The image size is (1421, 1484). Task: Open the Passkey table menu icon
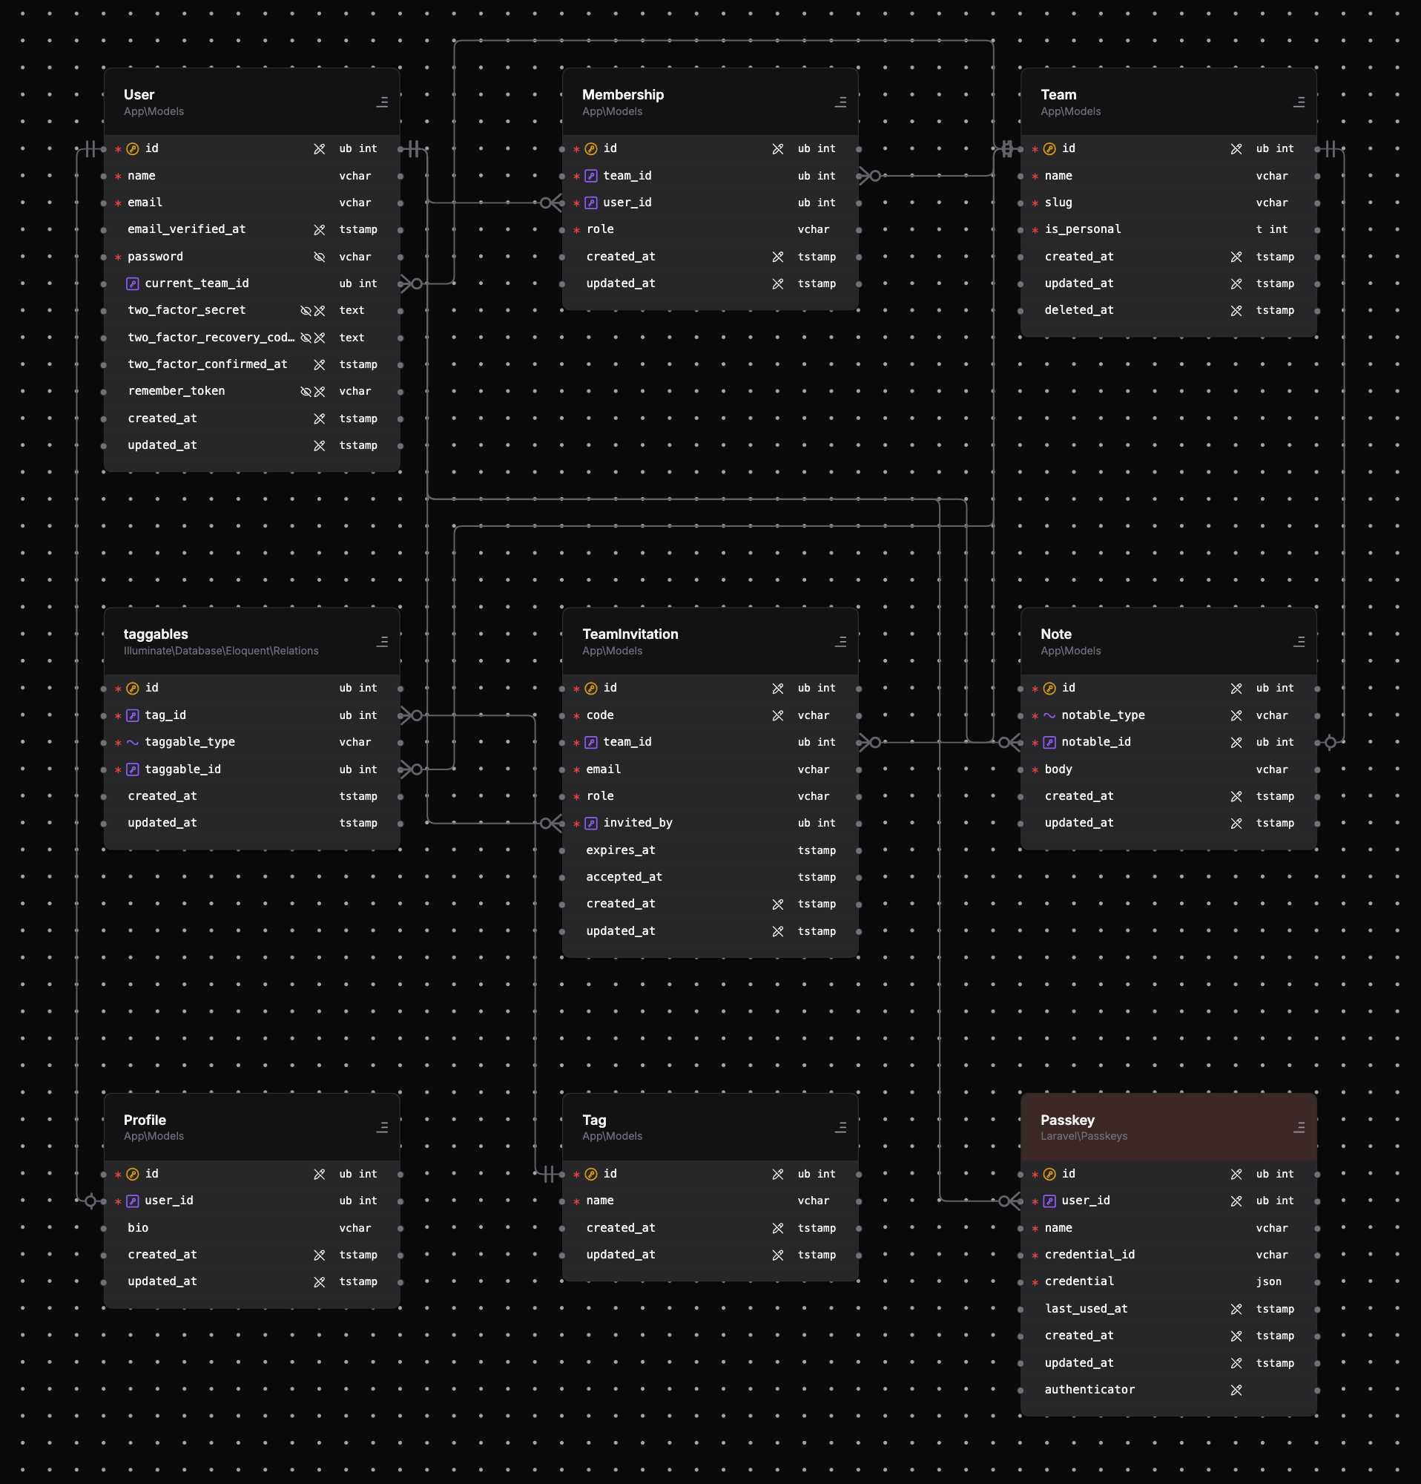point(1299,1128)
